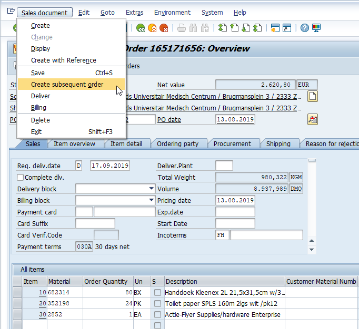Choose Create with Reference menu entry
The image size is (359, 329).
click(x=71, y=60)
